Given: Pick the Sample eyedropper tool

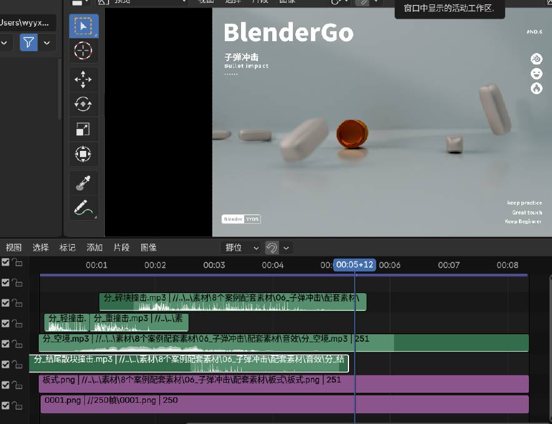Looking at the screenshot, I should (x=84, y=183).
